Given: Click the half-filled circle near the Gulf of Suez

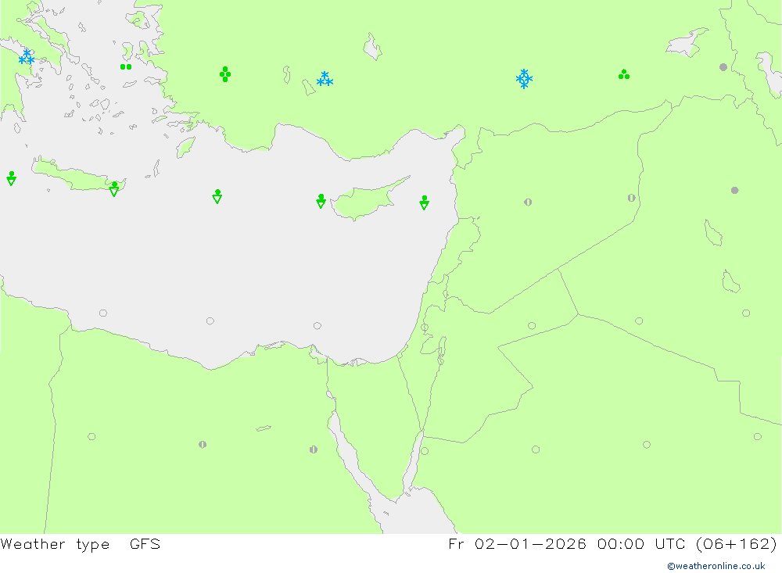Looking at the screenshot, I should 314,449.
